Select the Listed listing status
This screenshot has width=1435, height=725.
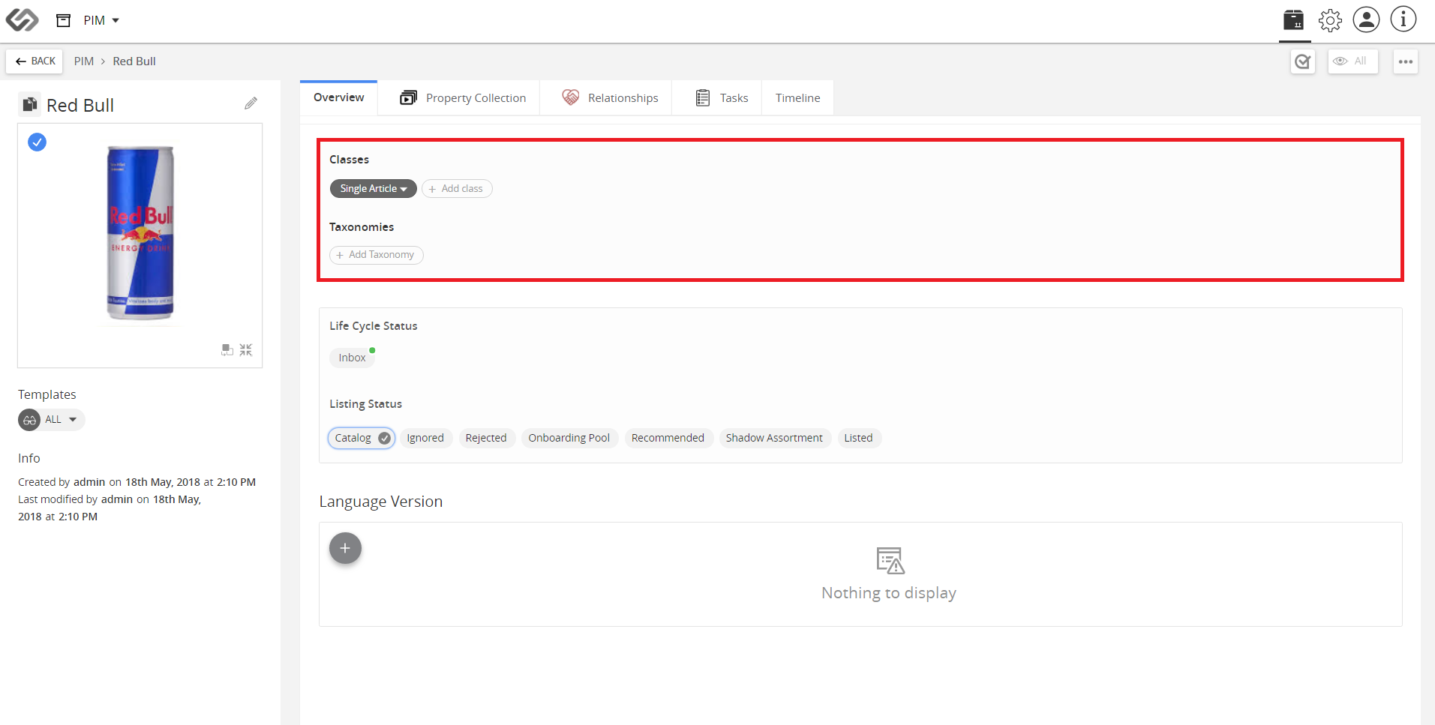tap(858, 438)
